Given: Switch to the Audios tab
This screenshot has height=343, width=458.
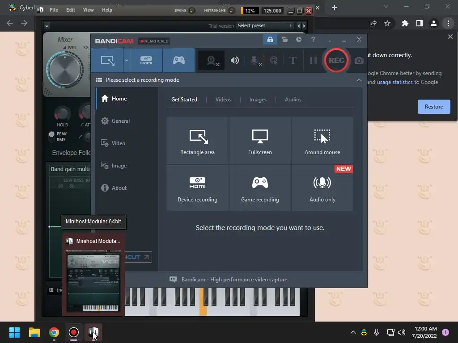Looking at the screenshot, I should coord(293,100).
